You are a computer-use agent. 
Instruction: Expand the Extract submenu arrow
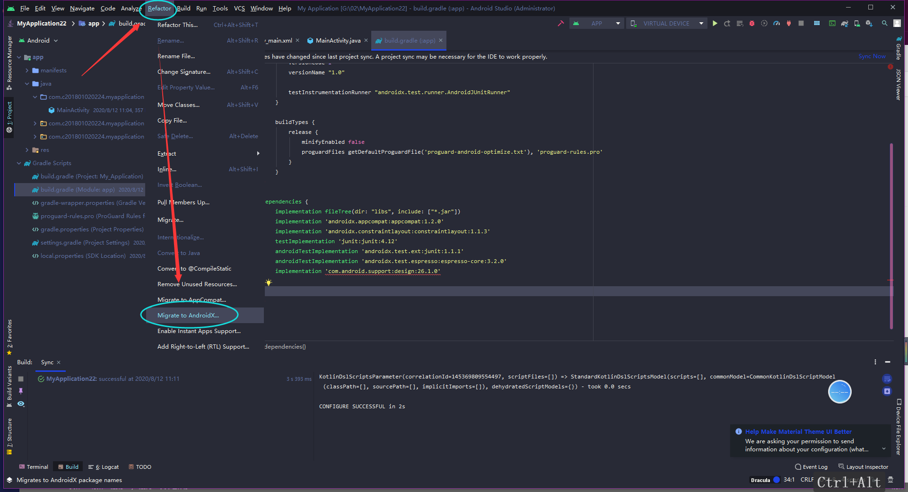coord(258,153)
